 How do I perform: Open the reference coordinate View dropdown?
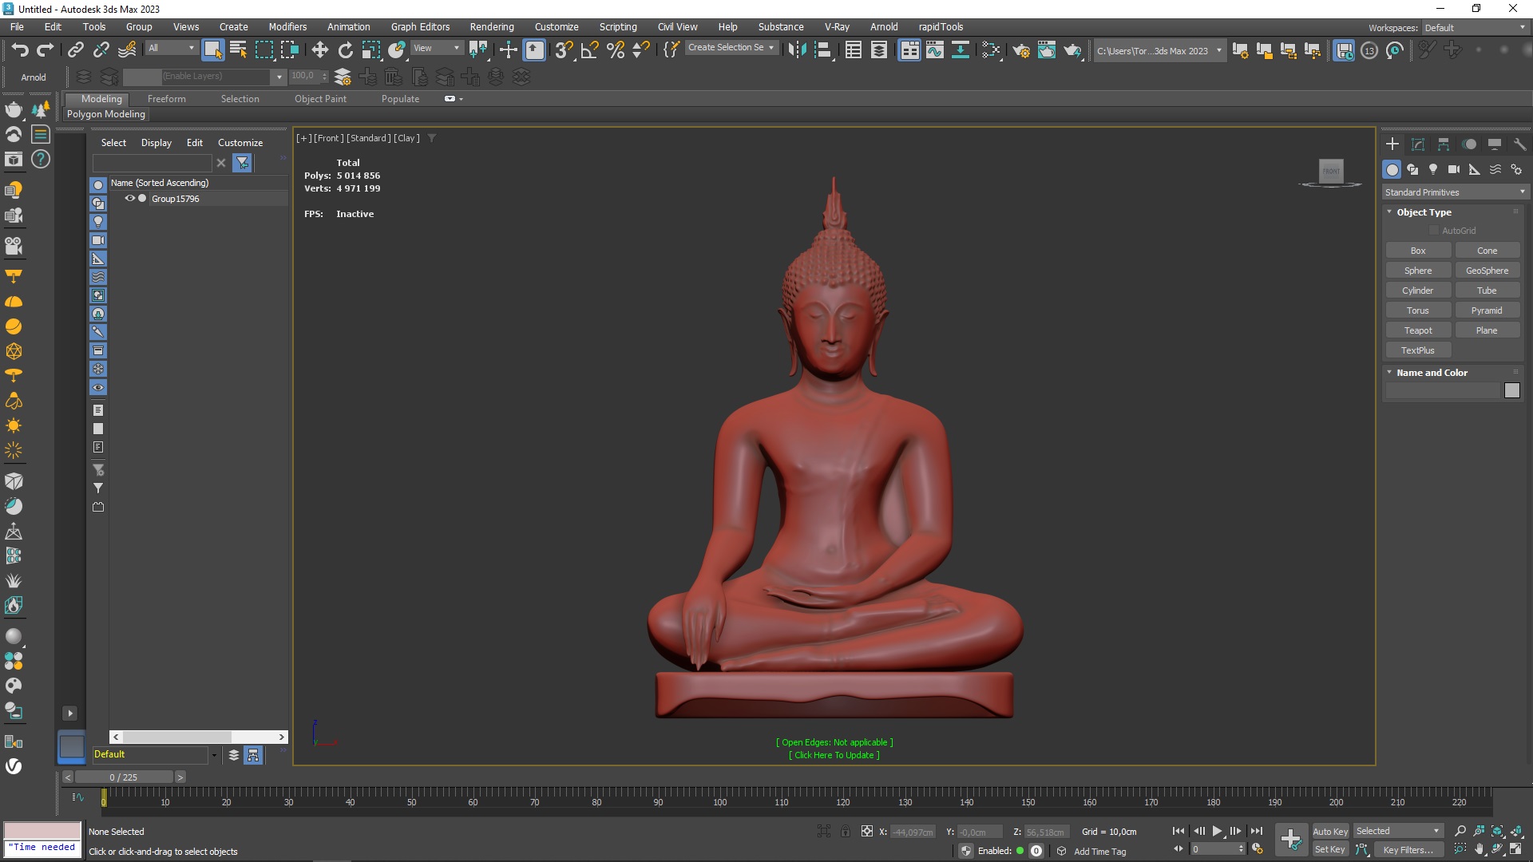[436, 48]
